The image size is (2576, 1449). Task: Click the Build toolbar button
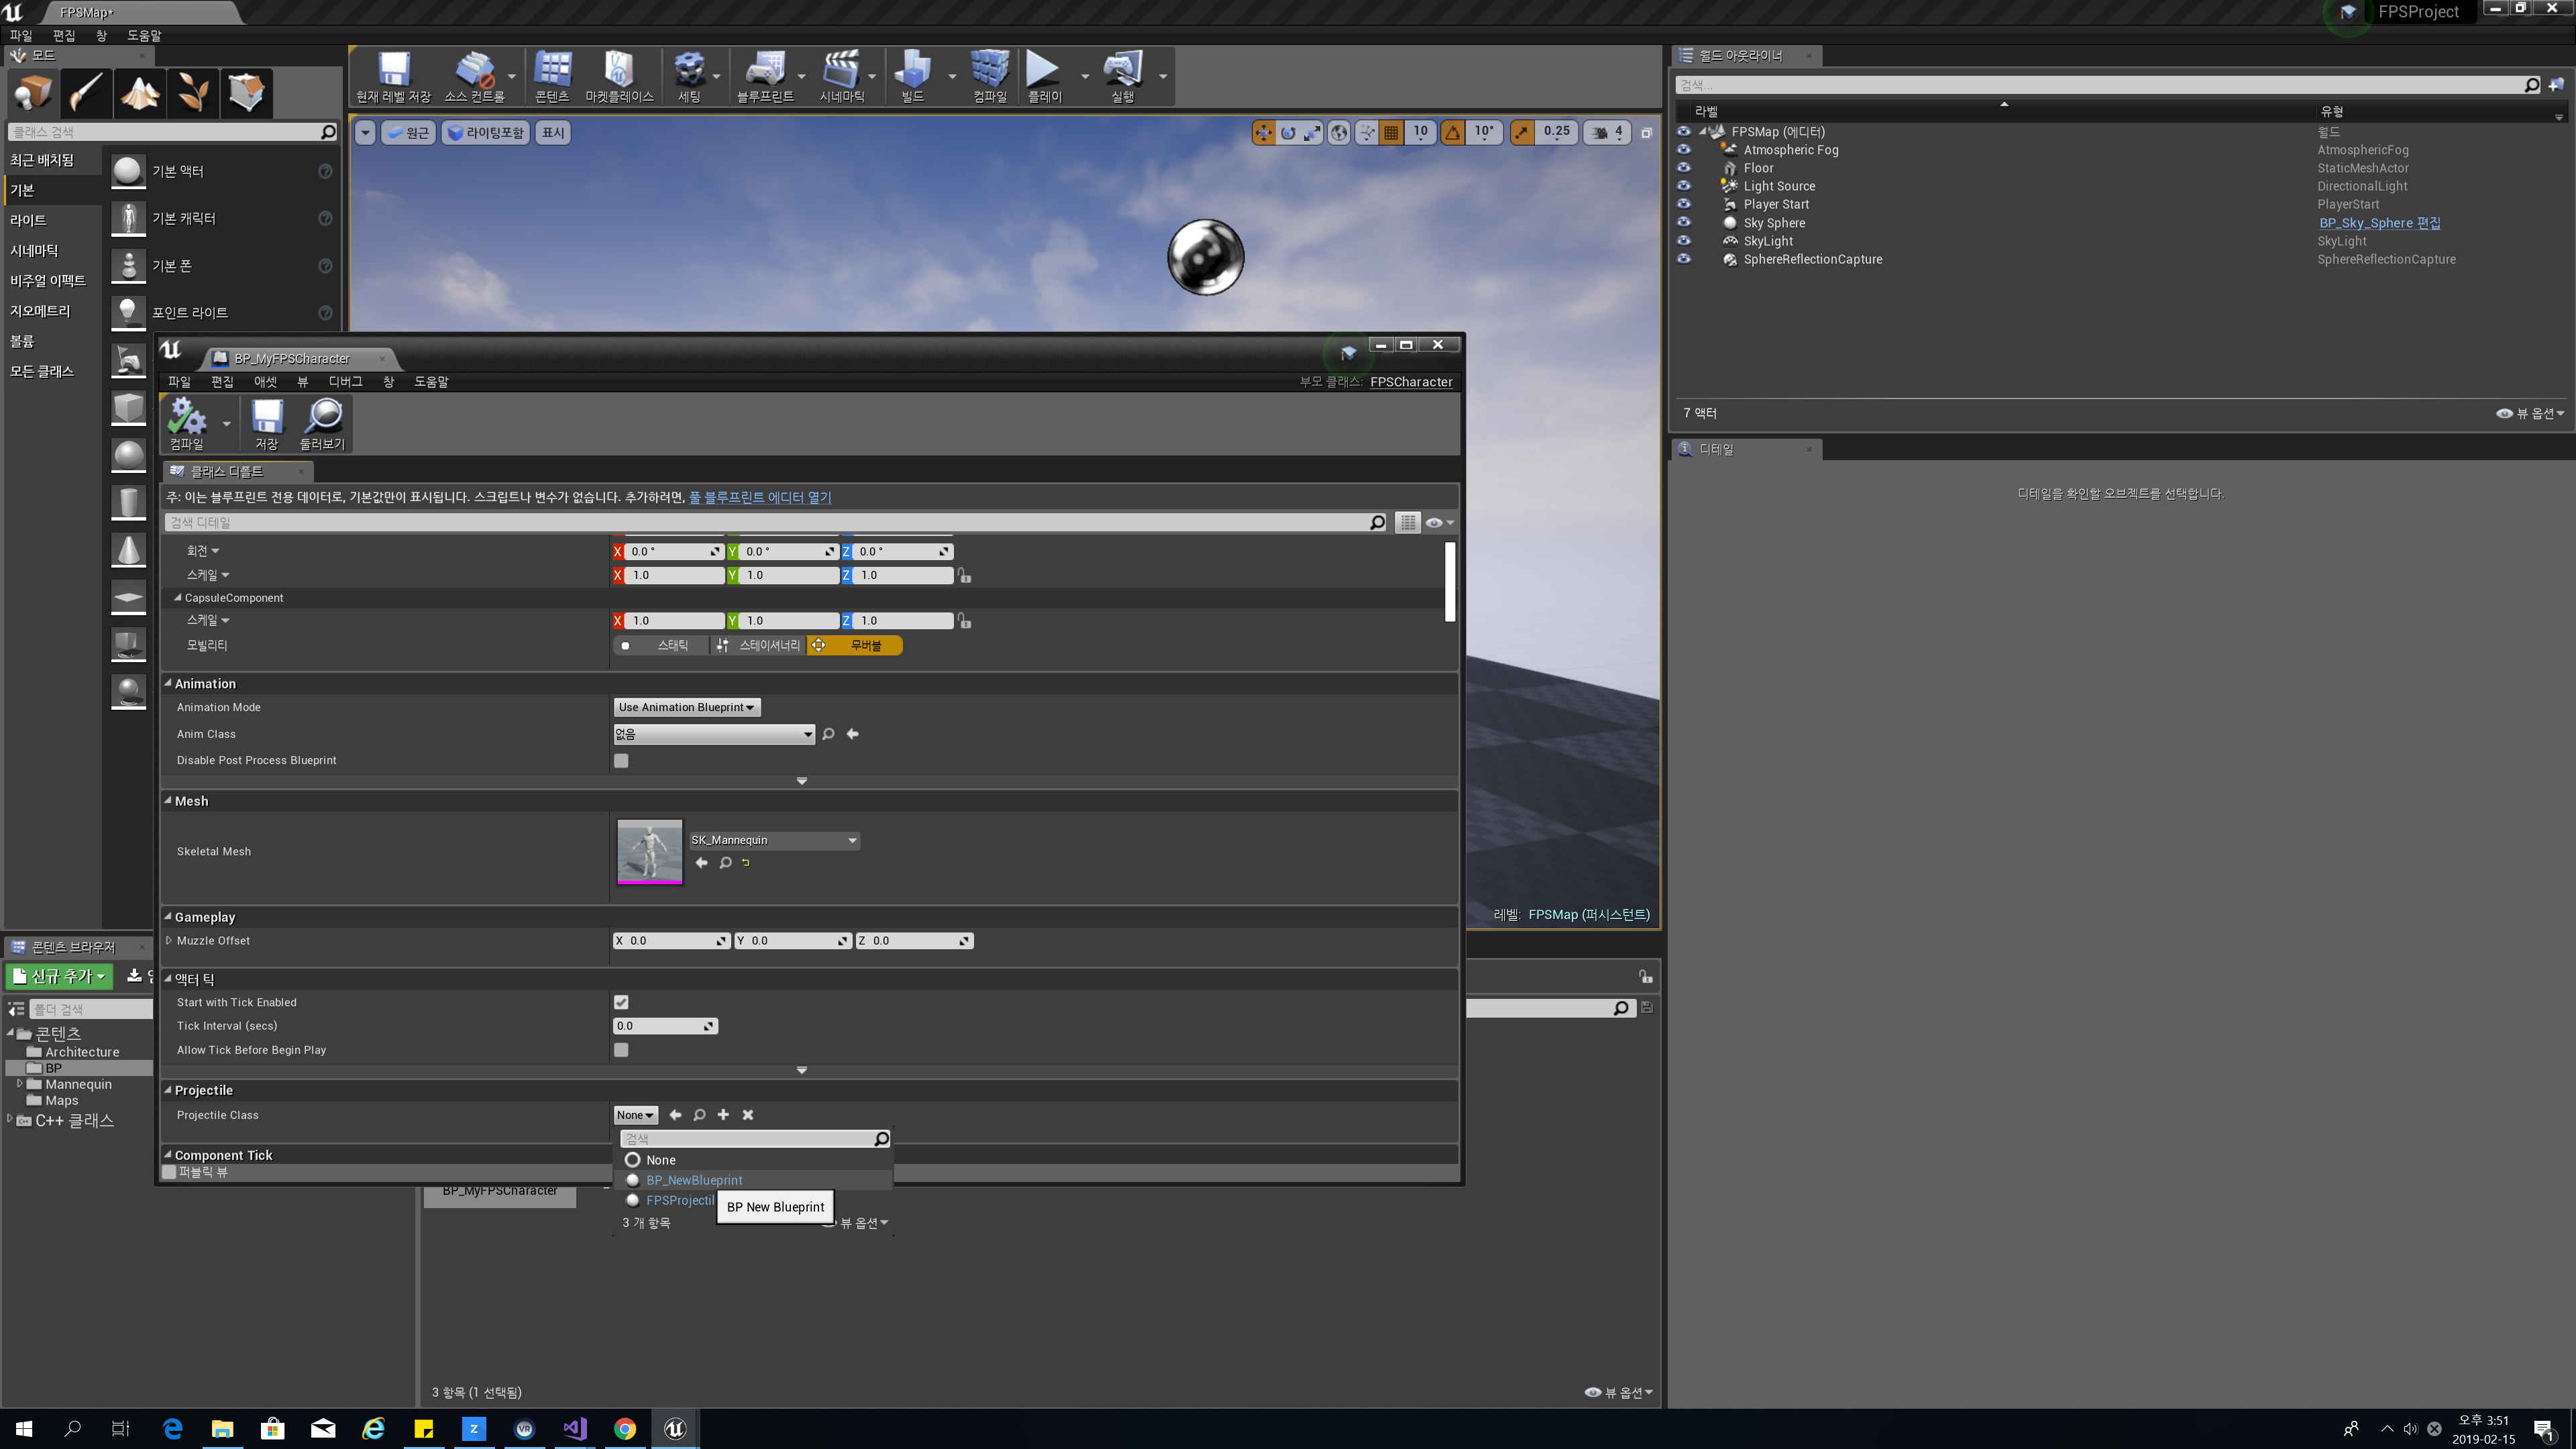coord(912,76)
